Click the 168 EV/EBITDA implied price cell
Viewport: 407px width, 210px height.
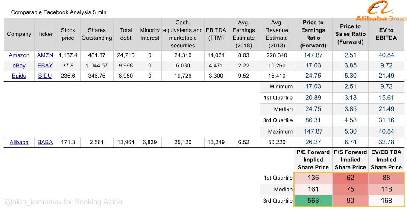[386, 201]
